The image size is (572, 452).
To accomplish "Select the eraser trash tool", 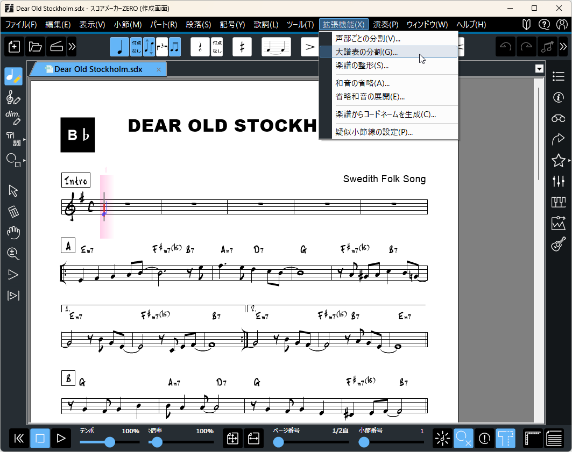I will pyautogui.click(x=13, y=211).
